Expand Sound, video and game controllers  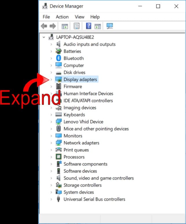(51, 178)
